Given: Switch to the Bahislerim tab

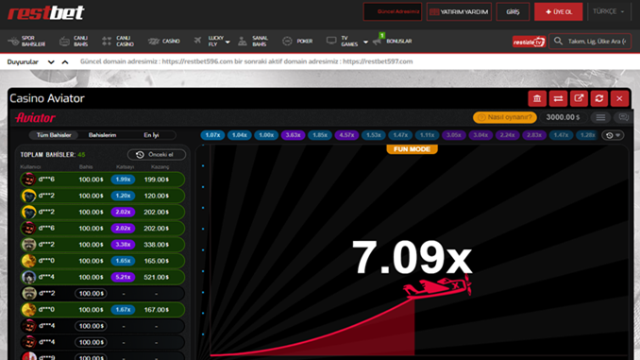Looking at the screenshot, I should pos(103,135).
